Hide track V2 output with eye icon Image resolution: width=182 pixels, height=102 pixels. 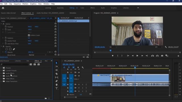[79, 73]
